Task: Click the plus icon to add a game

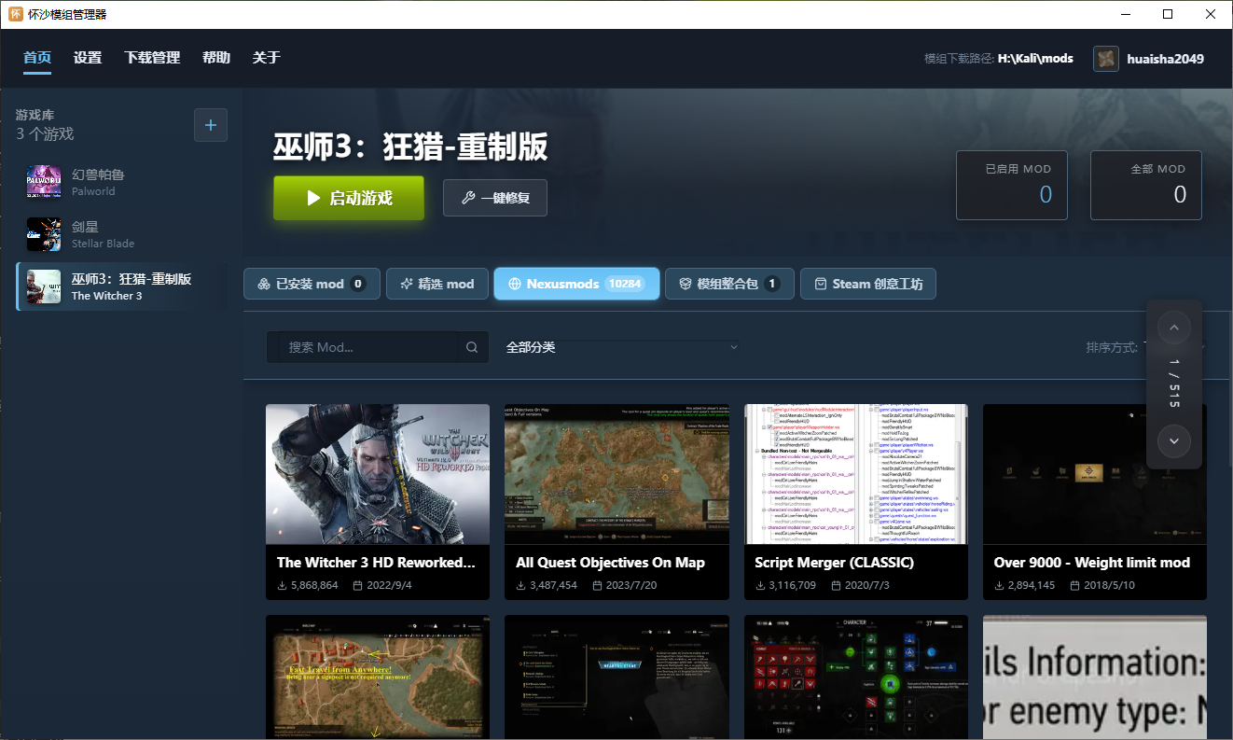Action: (x=210, y=125)
